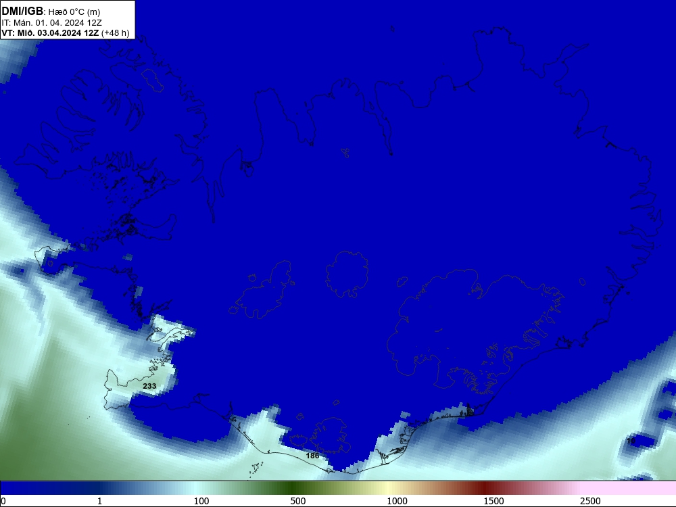Click the DMI/IGB title label
Screen dimensions: 676x507
tap(22, 11)
